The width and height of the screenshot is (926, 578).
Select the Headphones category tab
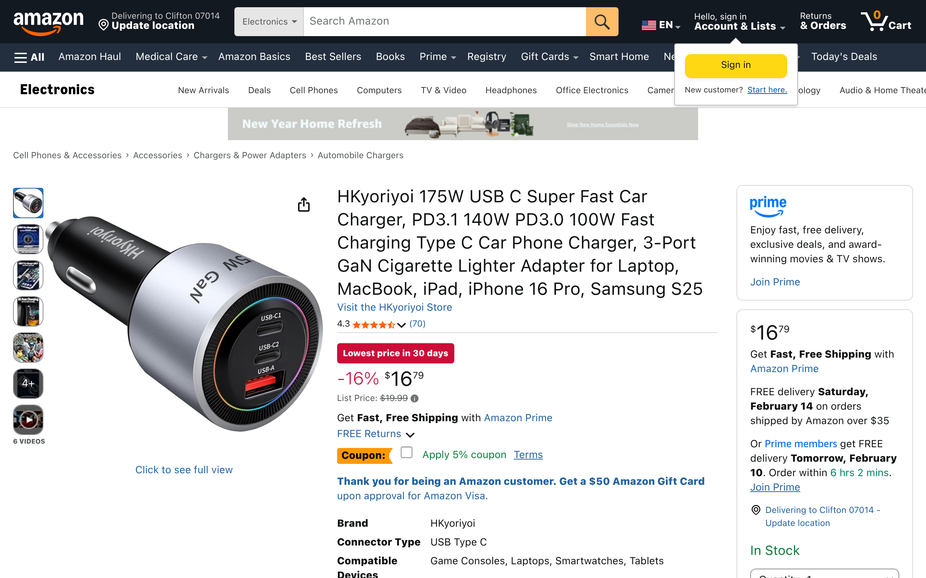click(x=511, y=90)
